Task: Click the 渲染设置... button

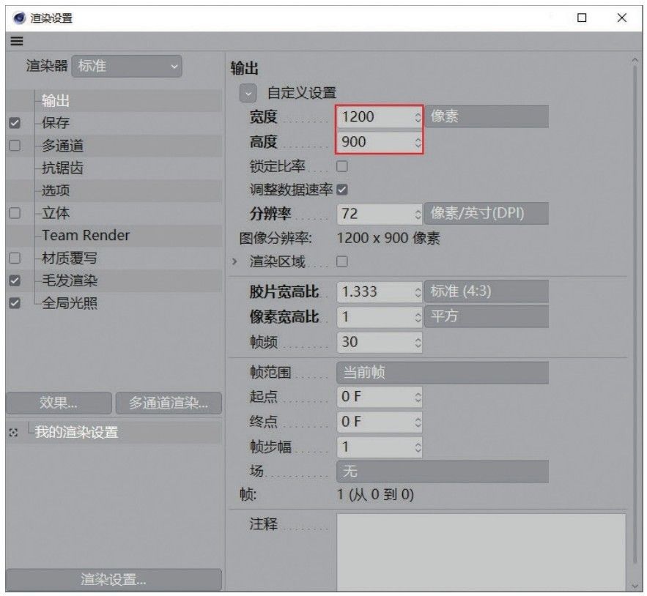Action: 114,579
